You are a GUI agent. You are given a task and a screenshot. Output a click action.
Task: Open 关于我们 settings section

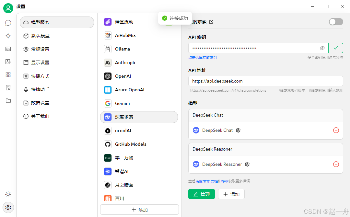(57, 116)
